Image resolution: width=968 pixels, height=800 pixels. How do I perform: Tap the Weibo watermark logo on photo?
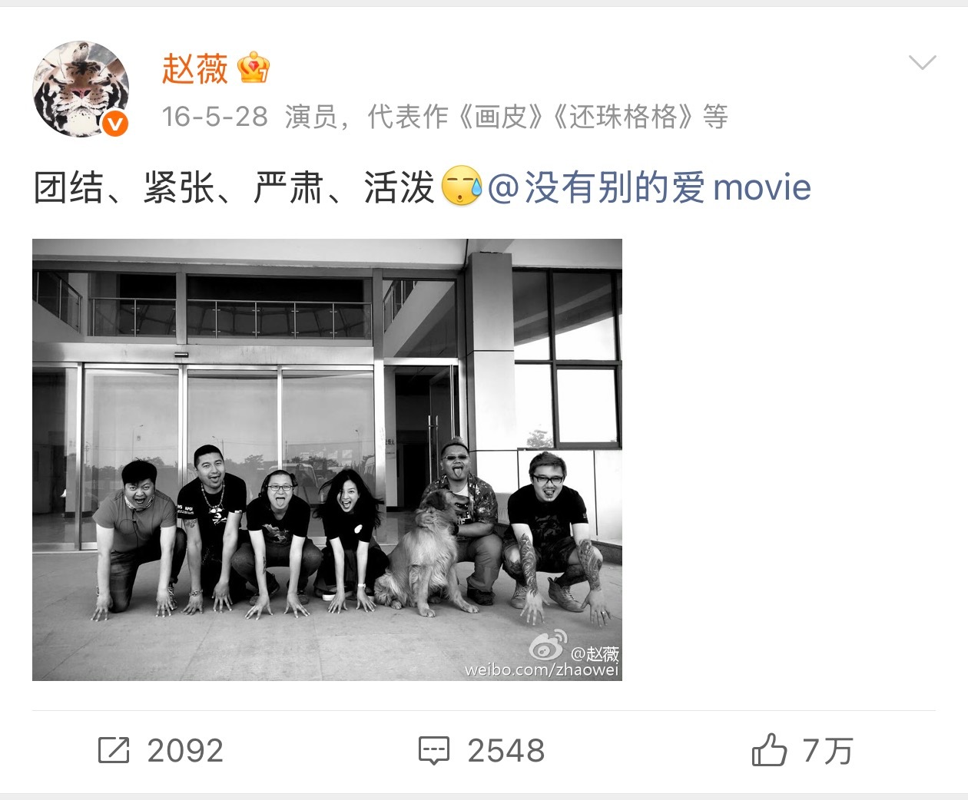(549, 646)
